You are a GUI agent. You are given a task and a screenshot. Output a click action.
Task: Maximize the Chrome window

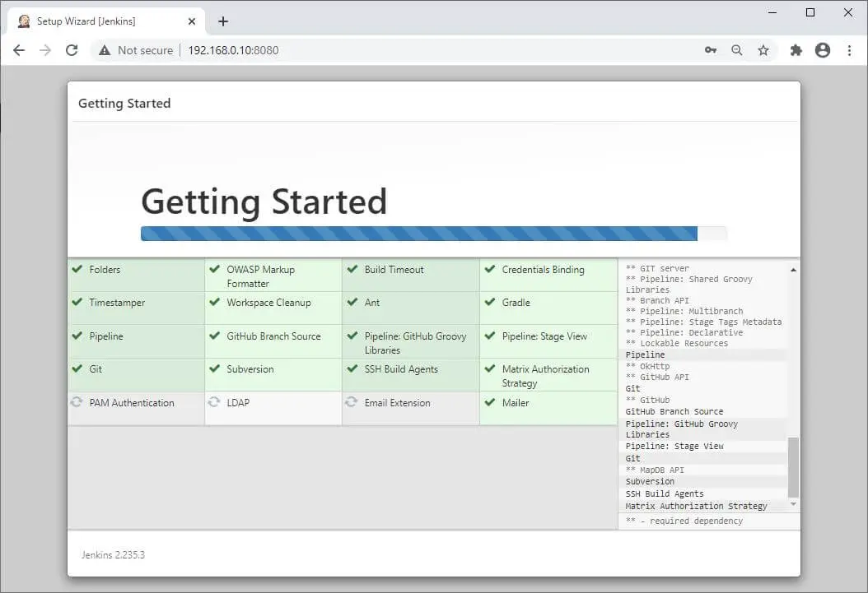click(810, 12)
